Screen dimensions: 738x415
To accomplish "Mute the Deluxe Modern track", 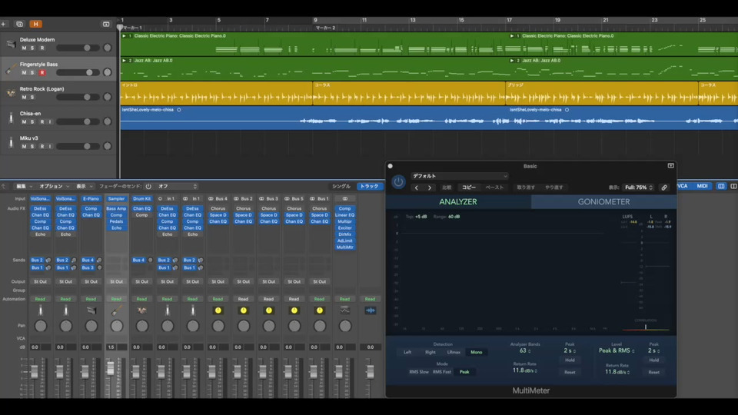I will [24, 48].
